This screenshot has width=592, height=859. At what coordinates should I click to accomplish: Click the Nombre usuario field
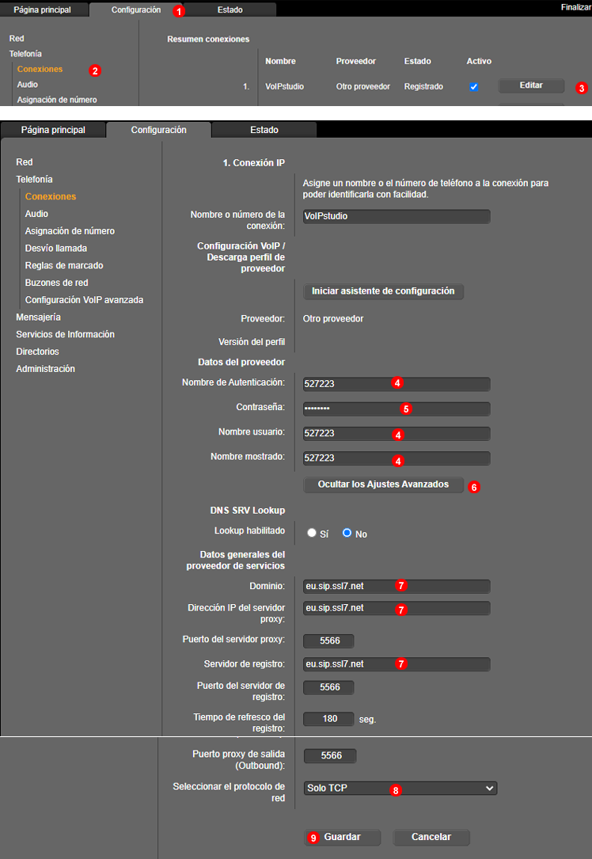tap(397, 433)
